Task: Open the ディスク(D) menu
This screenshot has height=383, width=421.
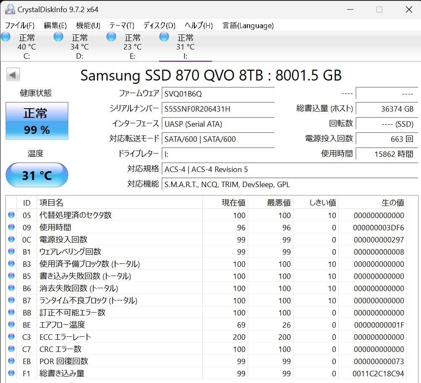Action: pos(158,25)
